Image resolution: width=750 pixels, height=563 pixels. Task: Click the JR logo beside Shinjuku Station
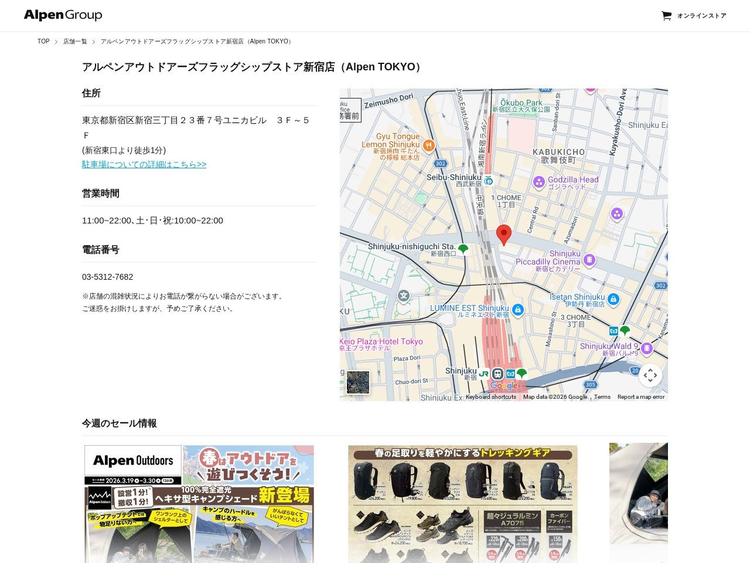483,374
